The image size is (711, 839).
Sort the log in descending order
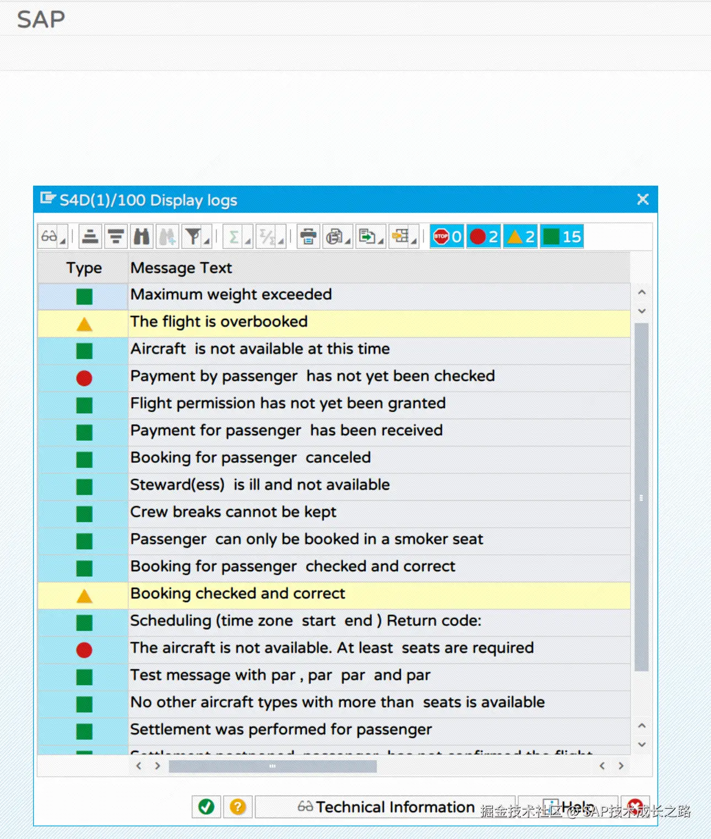116,237
